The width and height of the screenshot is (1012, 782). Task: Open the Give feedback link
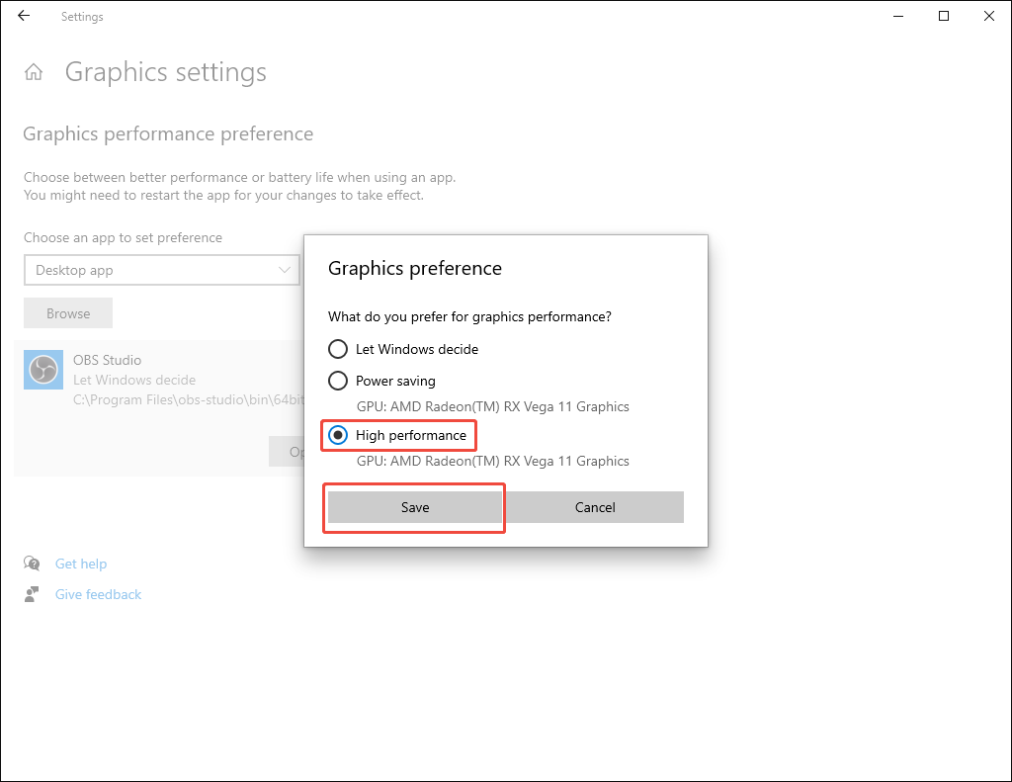coord(98,593)
